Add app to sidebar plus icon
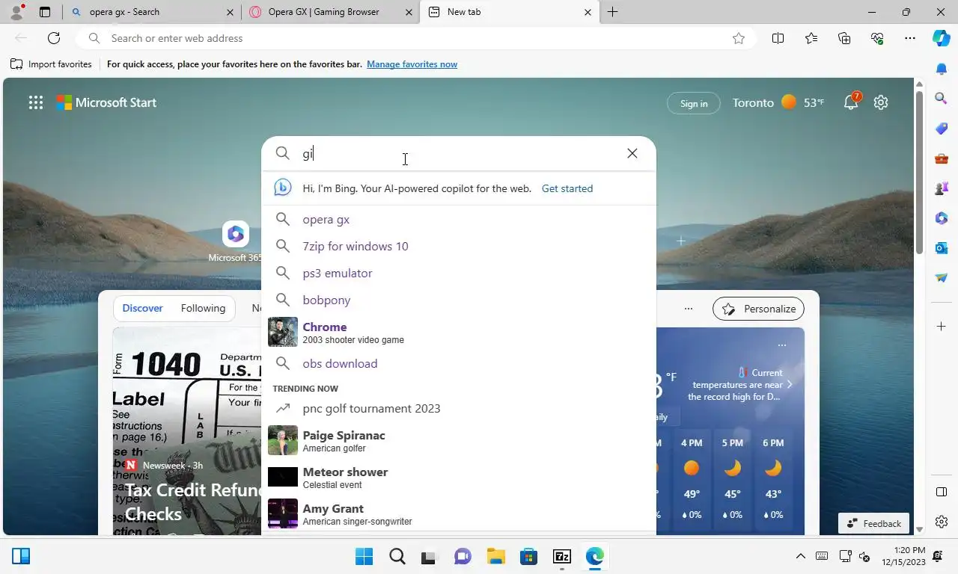Image resolution: width=958 pixels, height=574 pixels. (x=942, y=327)
